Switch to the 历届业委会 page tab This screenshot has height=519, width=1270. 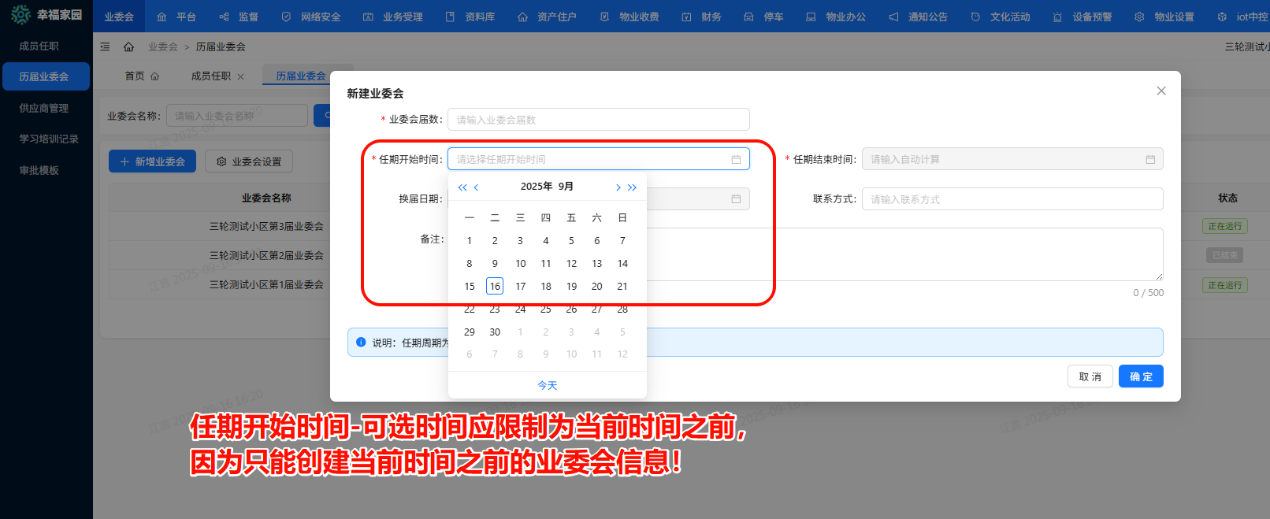tap(301, 76)
